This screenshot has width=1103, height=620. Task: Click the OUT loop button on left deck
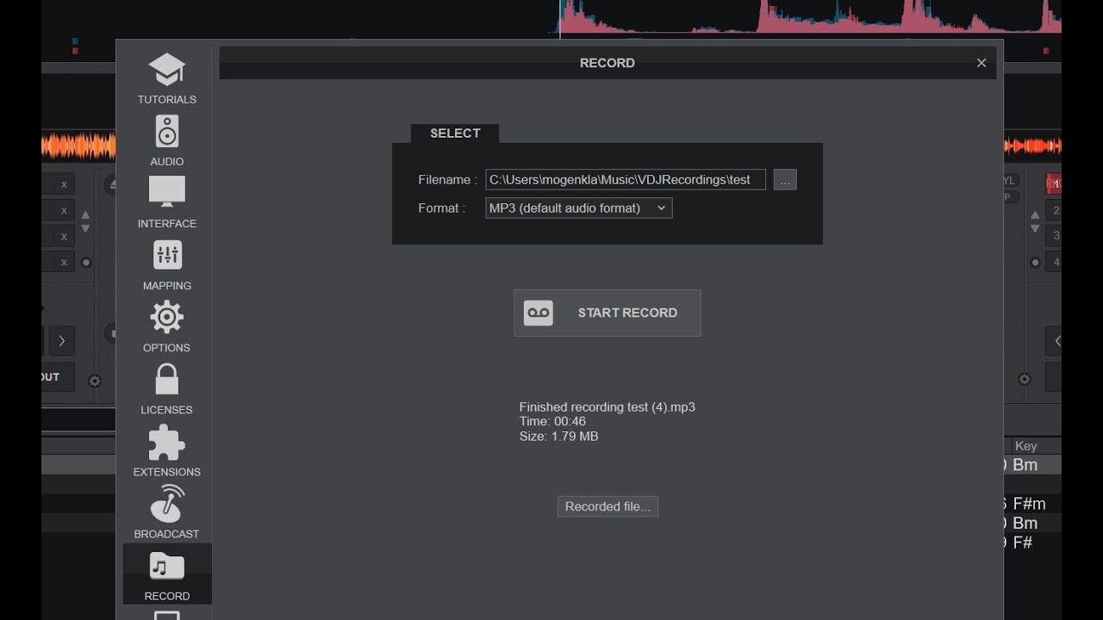(58, 377)
